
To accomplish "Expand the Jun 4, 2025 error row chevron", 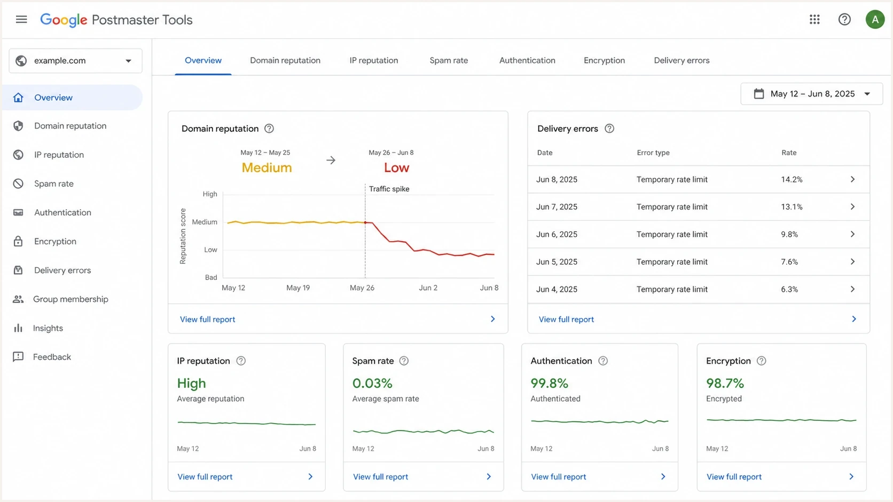I will pyautogui.click(x=852, y=289).
